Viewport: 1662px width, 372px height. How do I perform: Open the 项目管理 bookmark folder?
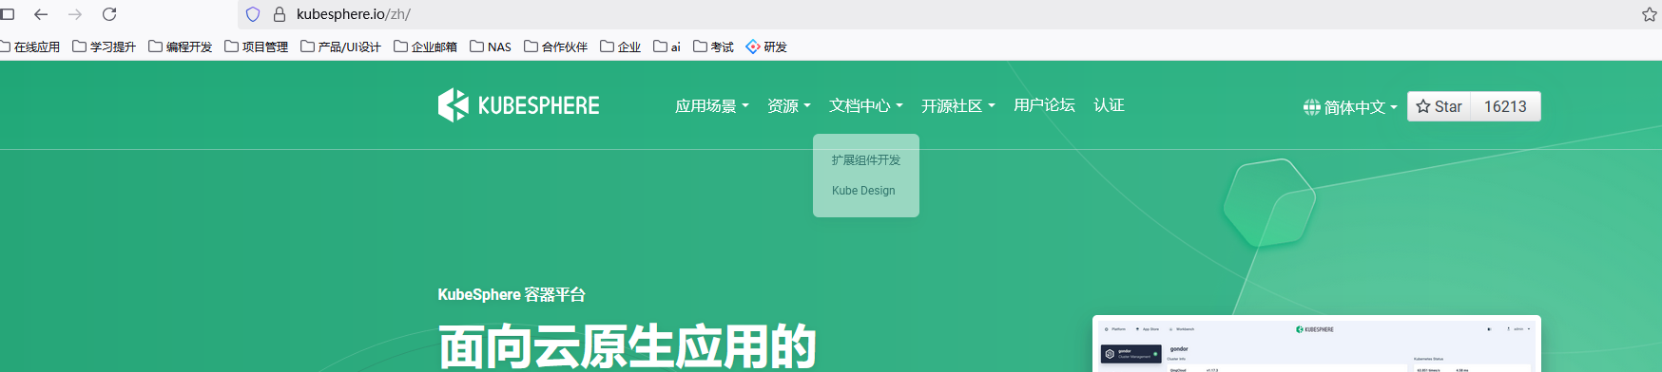point(257,46)
